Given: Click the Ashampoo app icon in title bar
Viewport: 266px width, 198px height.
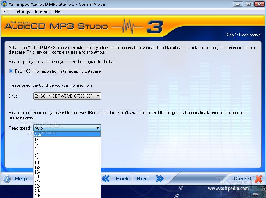Looking at the screenshot, I should (x=4, y=4).
